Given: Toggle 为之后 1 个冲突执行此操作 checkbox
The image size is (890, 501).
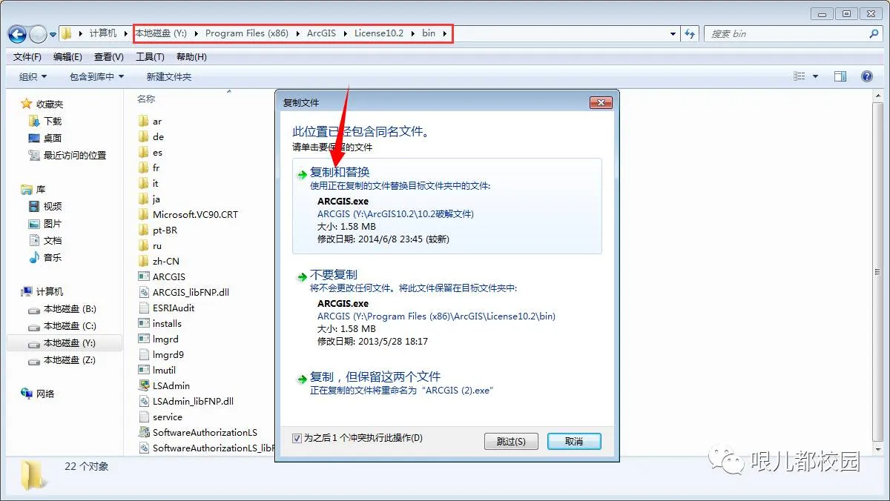Looking at the screenshot, I should tap(297, 438).
